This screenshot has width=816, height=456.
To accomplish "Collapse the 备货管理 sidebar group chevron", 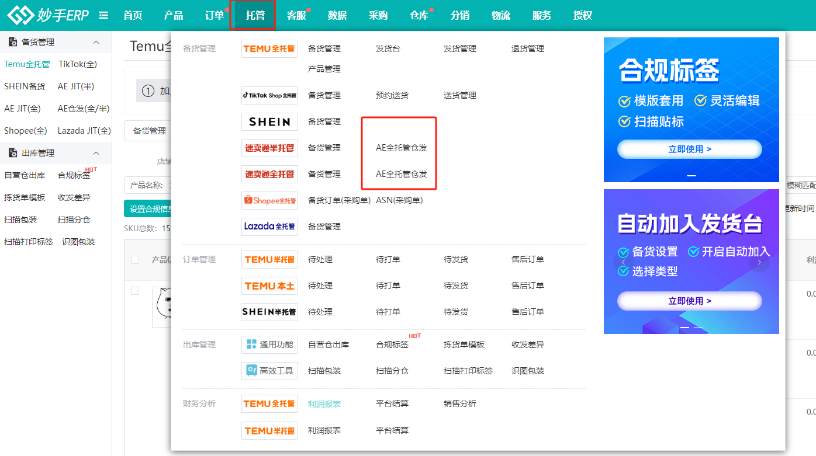I will 96,42.
